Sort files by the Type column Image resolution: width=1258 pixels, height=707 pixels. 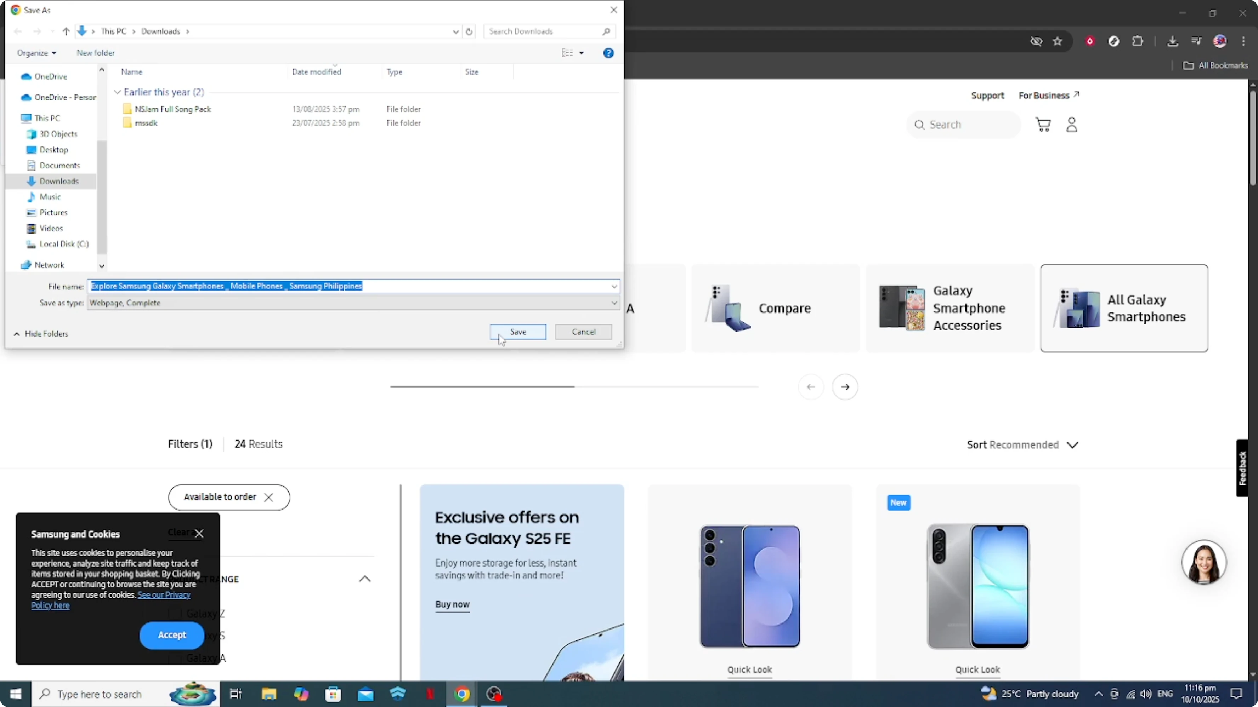(x=394, y=72)
